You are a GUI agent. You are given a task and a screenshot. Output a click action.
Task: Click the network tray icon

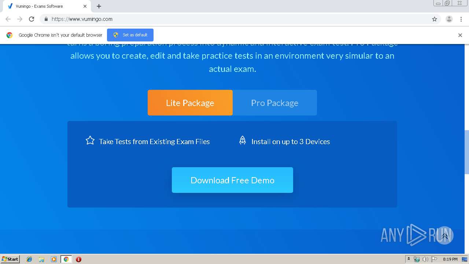click(x=417, y=259)
